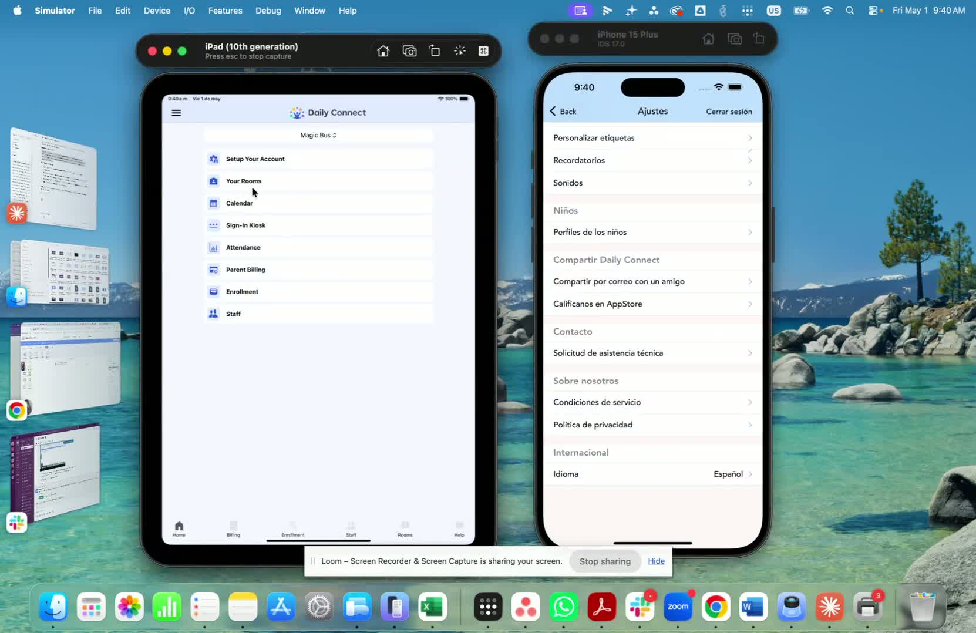This screenshot has width=976, height=633.
Task: Open Solicitud de asistencia técnica chevron
Action: [x=750, y=353]
